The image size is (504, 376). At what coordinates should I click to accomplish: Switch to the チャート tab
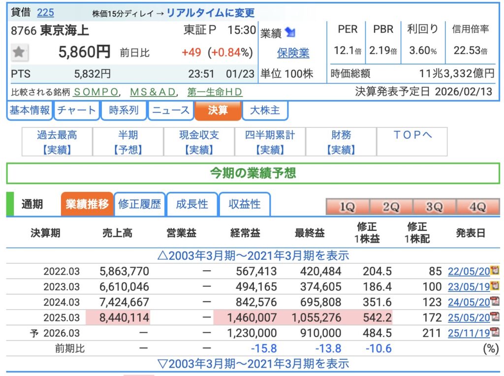(76, 110)
